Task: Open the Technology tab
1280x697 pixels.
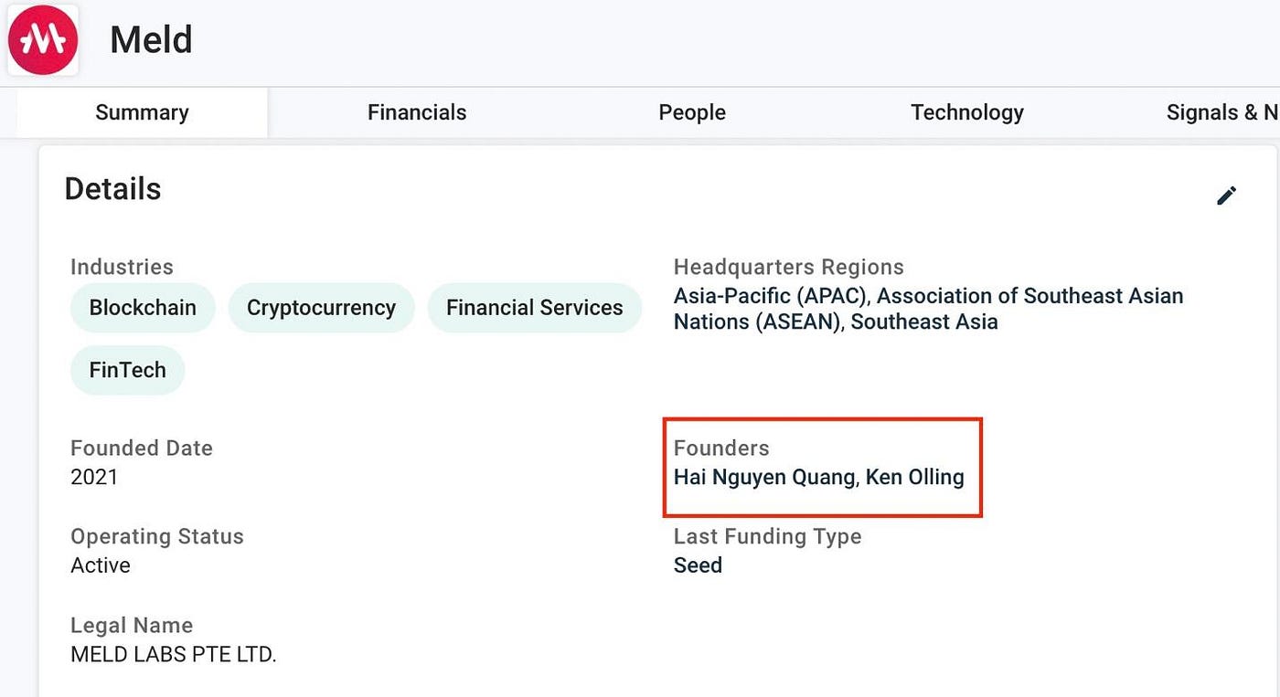Action: click(966, 111)
